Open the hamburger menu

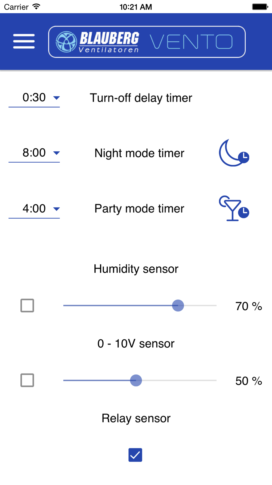click(24, 41)
